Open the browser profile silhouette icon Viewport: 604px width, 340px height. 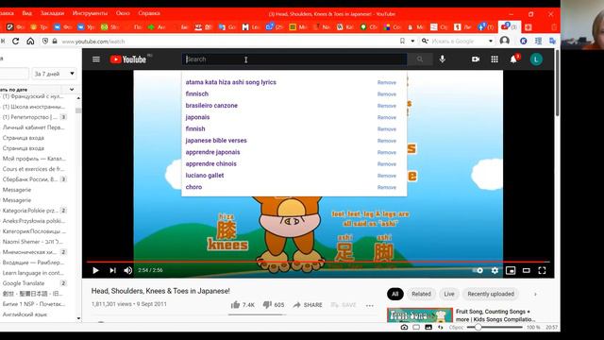pos(505,41)
